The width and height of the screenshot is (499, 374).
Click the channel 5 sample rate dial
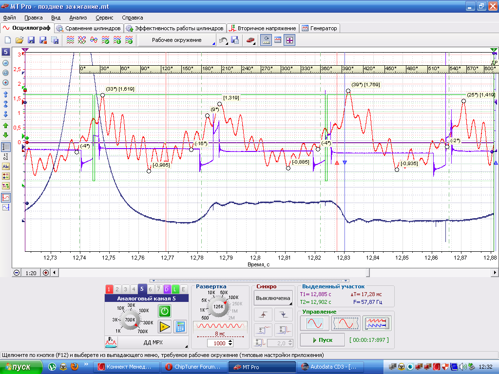[130, 319]
